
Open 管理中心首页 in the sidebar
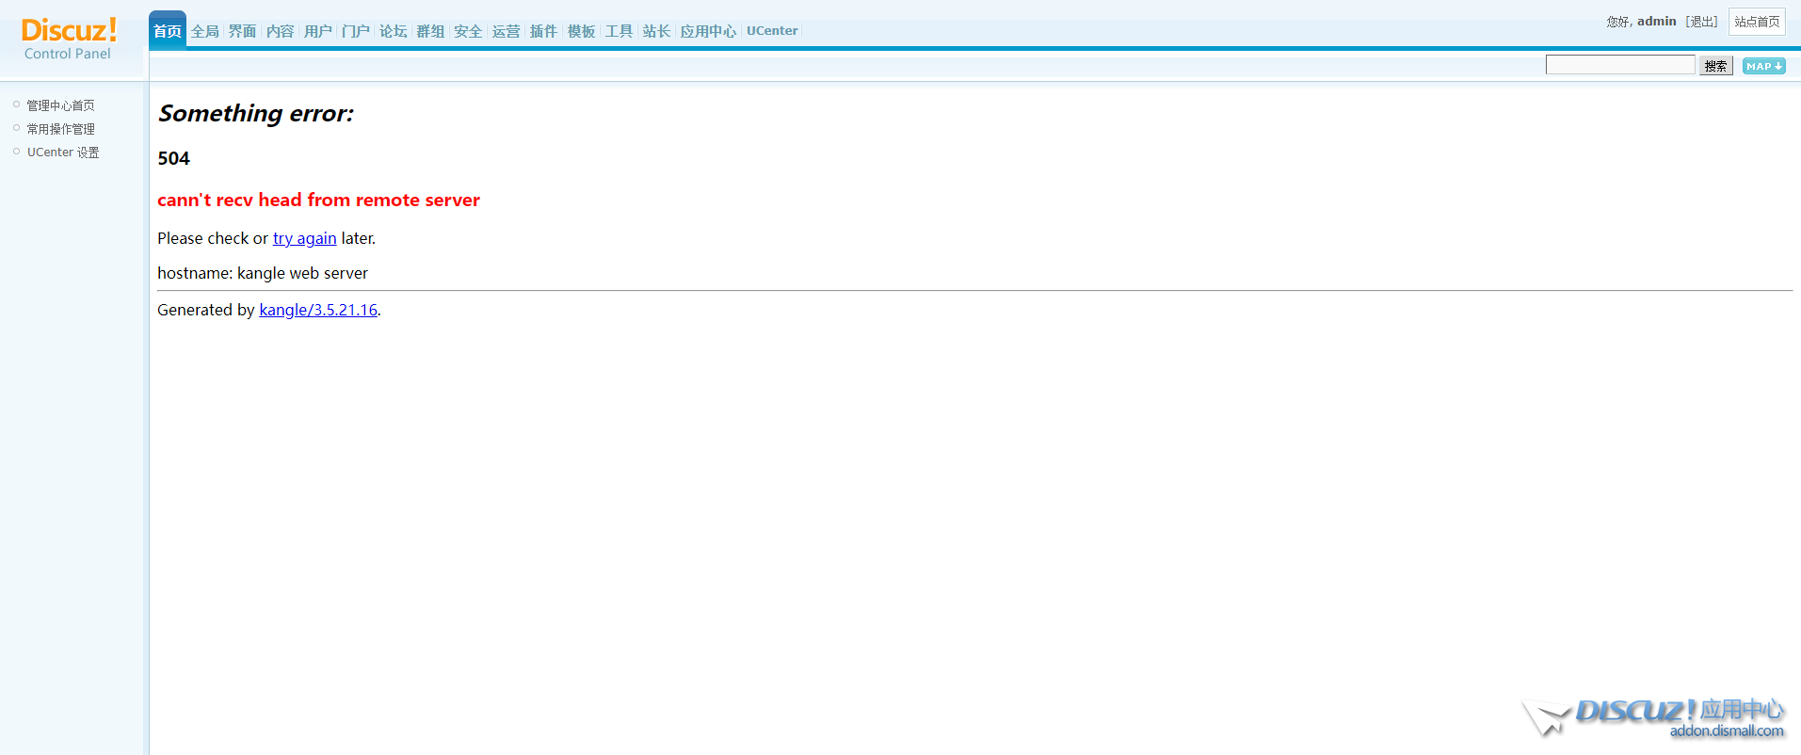click(60, 105)
